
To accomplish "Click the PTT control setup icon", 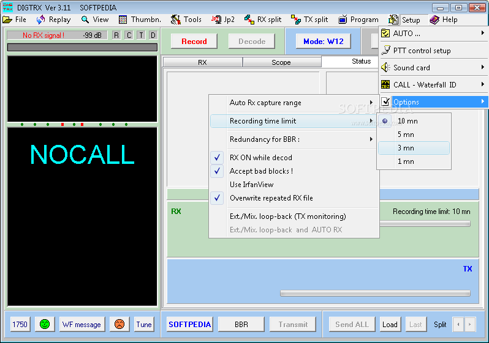I will 386,50.
